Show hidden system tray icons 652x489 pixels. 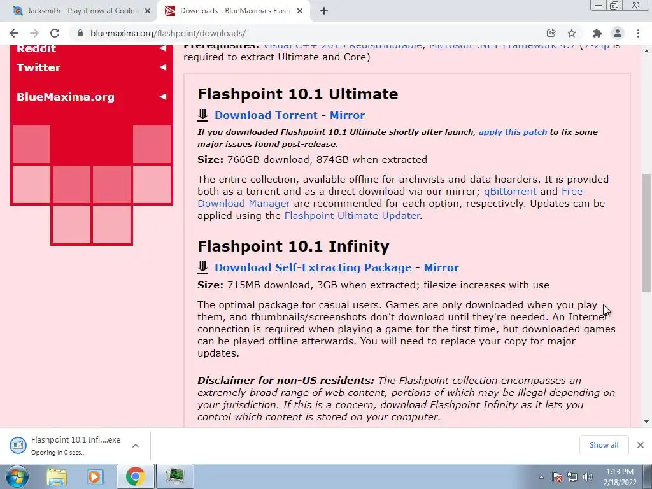(541, 477)
